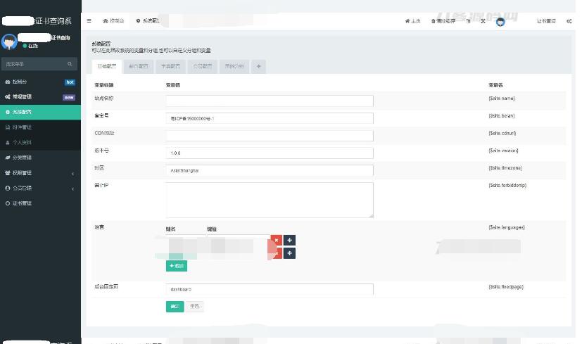This screenshot has height=344, width=582.
Task: Click the {$site.forbiddenip} variable text
Action: (x=507, y=185)
